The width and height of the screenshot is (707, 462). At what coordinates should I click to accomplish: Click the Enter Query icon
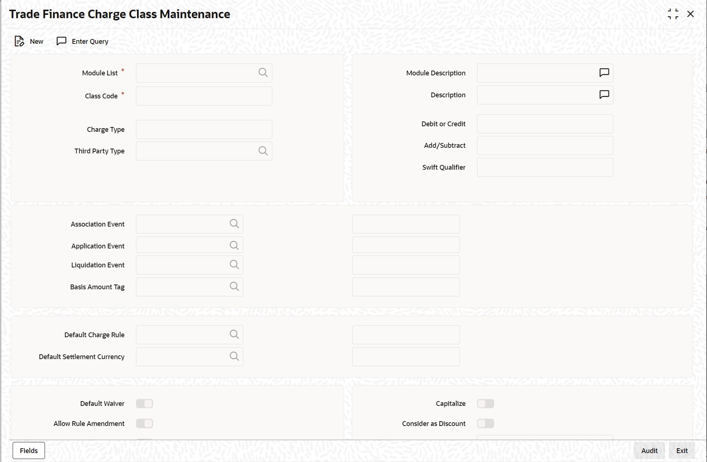click(x=61, y=41)
